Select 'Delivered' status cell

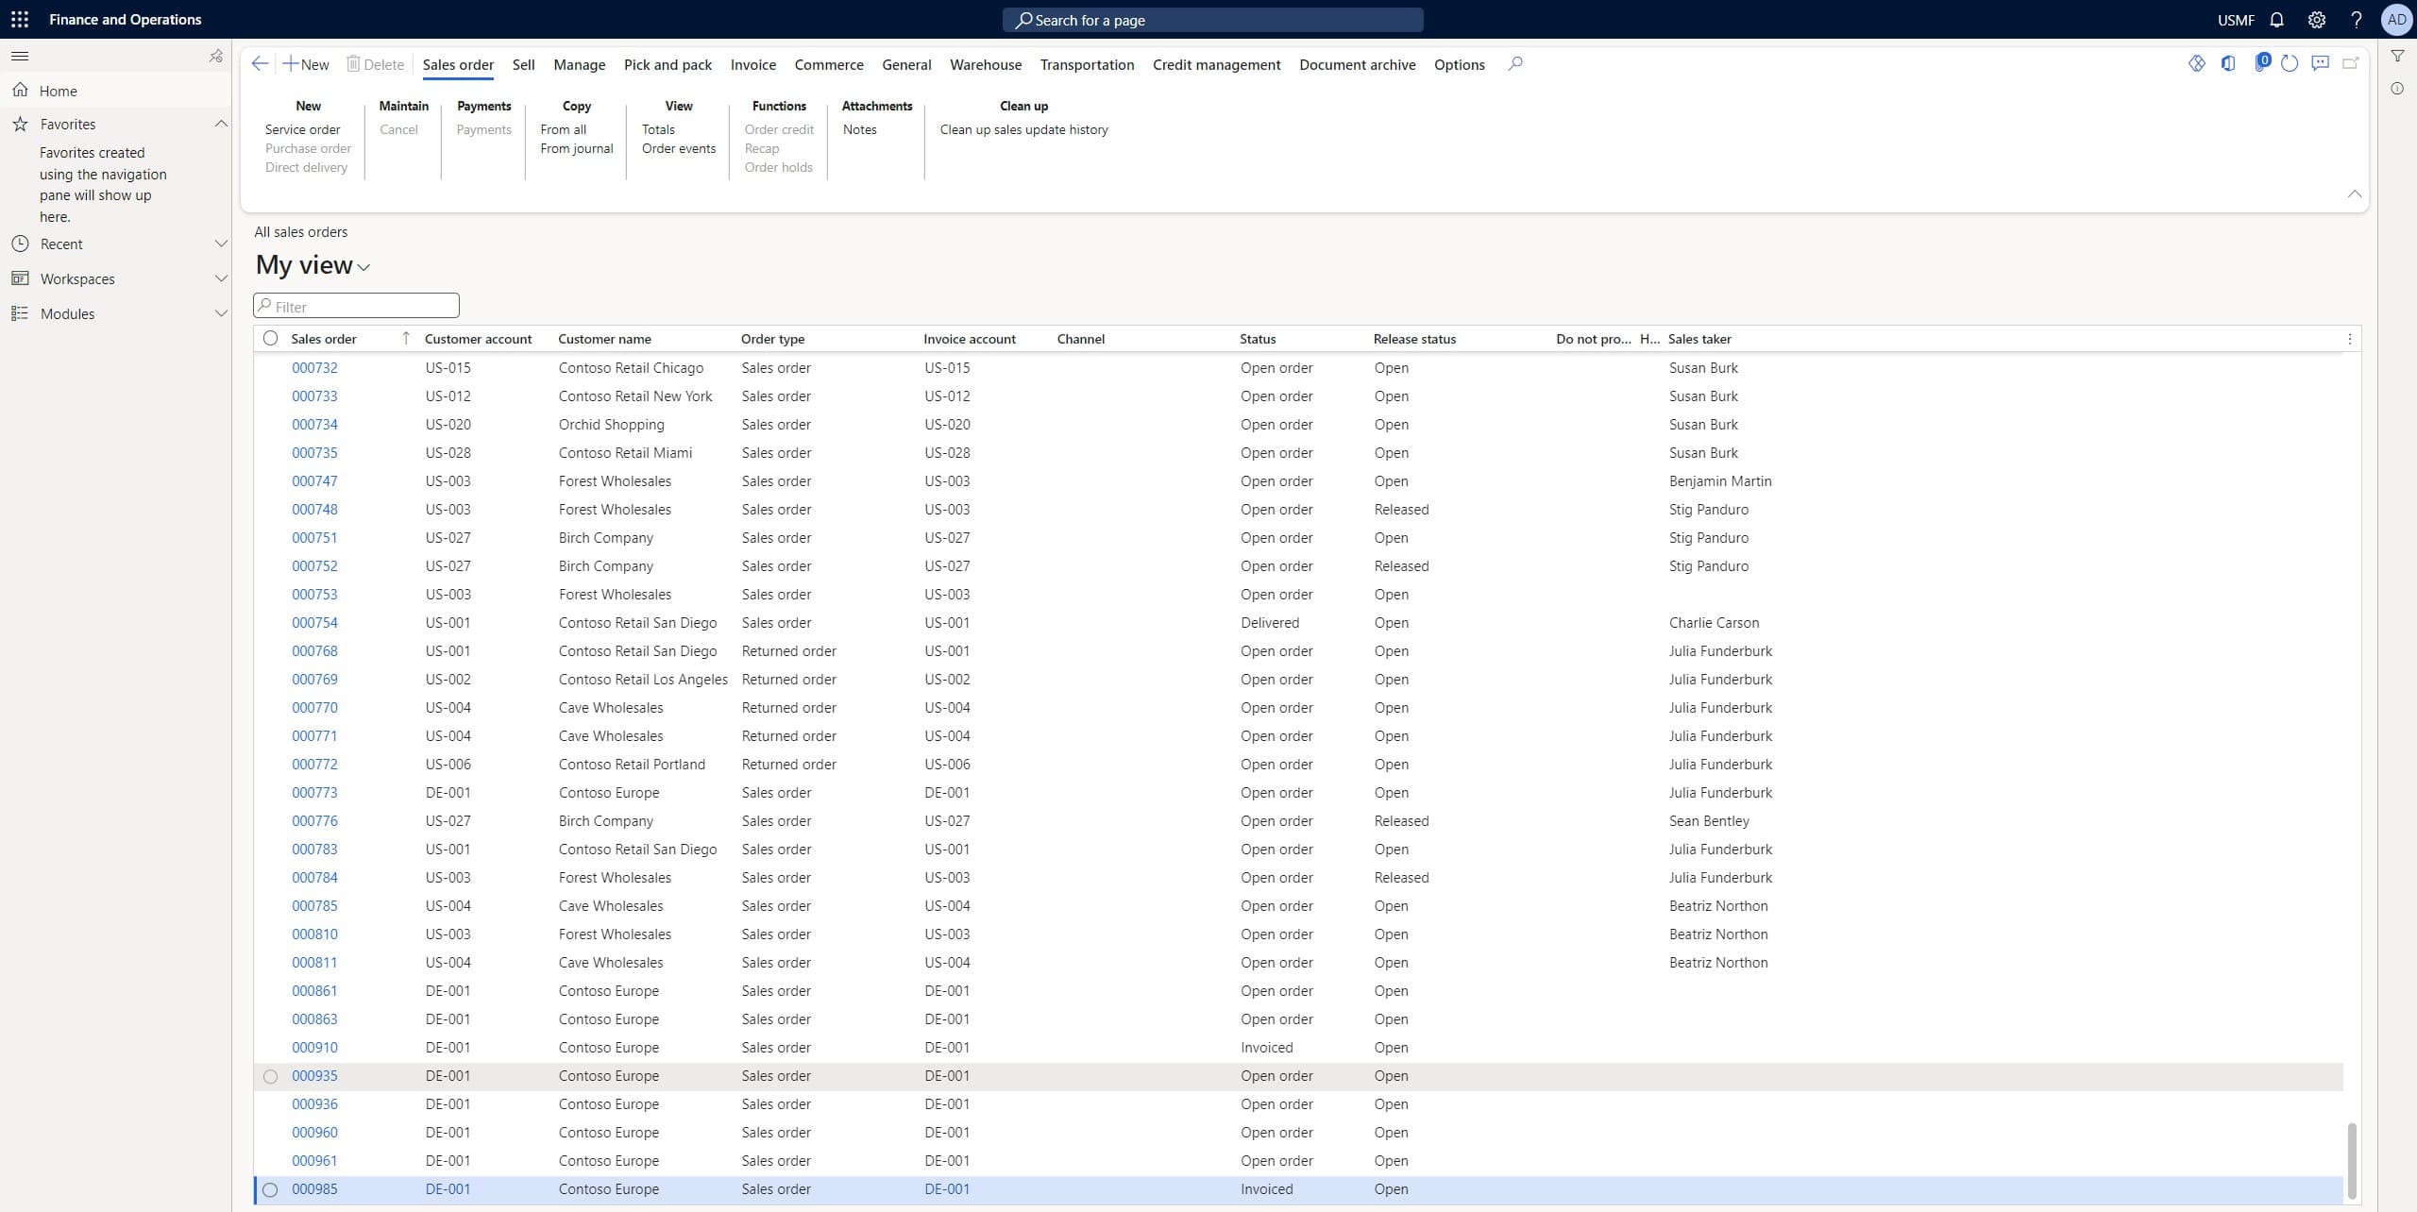click(1270, 623)
